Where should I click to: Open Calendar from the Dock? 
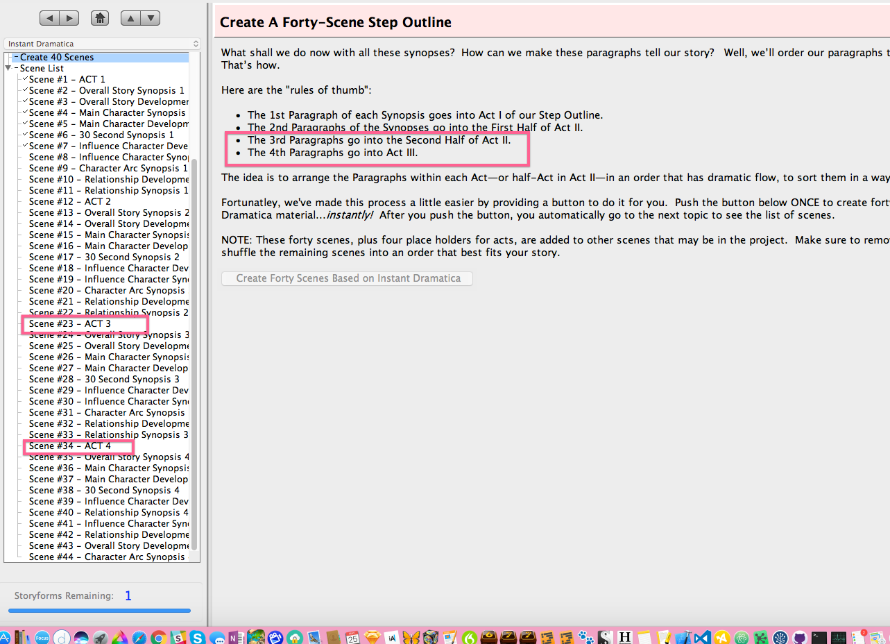tap(353, 638)
